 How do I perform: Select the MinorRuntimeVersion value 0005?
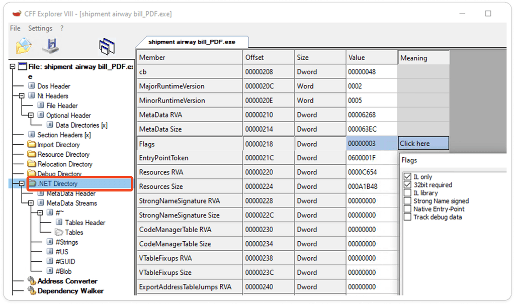pos(372,100)
